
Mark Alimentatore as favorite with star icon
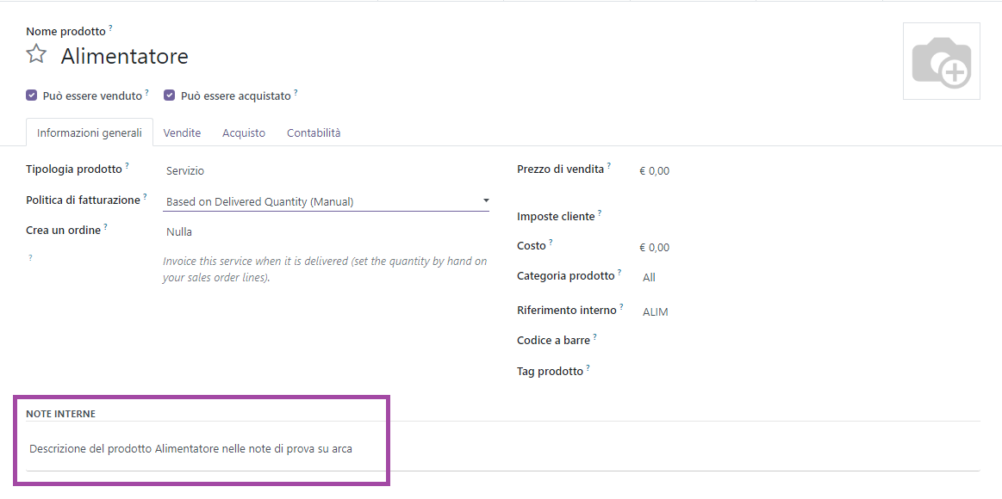[x=36, y=55]
